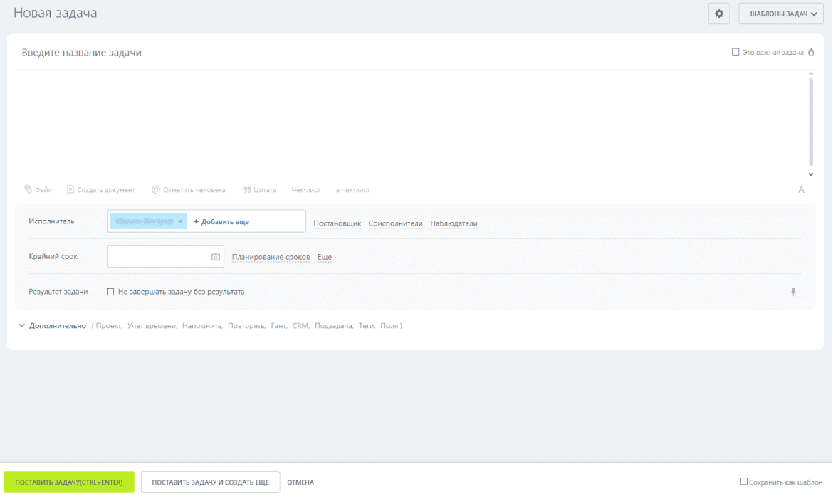Click the paperclip icon next to Файл
Viewport: 833px width, 501px height.
tap(28, 189)
